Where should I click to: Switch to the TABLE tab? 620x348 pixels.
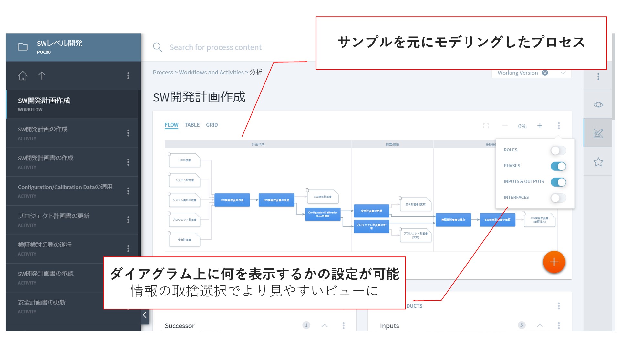(192, 125)
